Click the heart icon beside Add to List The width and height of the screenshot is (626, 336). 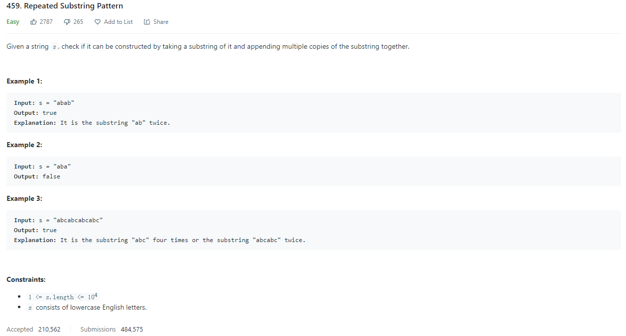coord(98,22)
